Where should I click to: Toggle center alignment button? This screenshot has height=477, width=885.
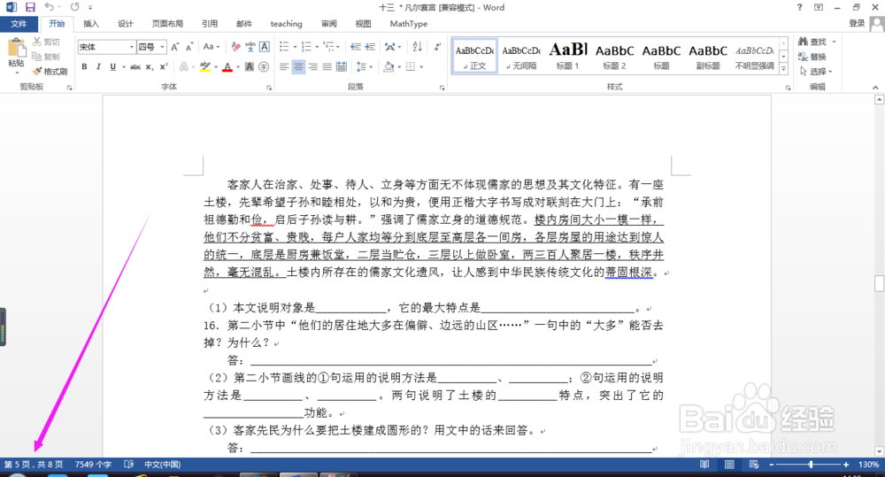tap(298, 66)
